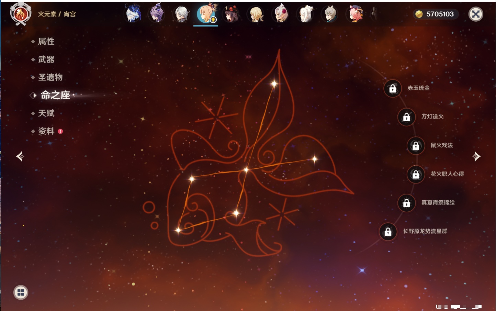Open the 资料 profile page
Image resolution: width=496 pixels, height=311 pixels.
tap(46, 131)
